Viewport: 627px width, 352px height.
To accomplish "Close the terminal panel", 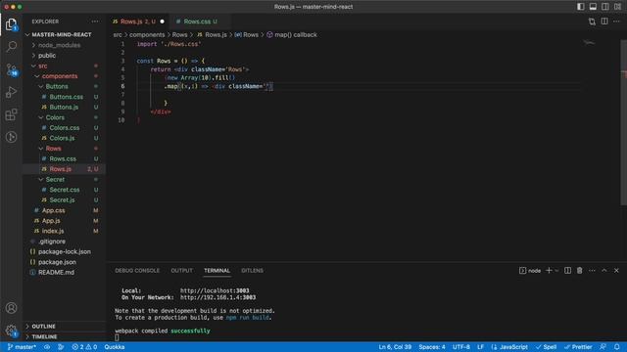I will point(616,271).
